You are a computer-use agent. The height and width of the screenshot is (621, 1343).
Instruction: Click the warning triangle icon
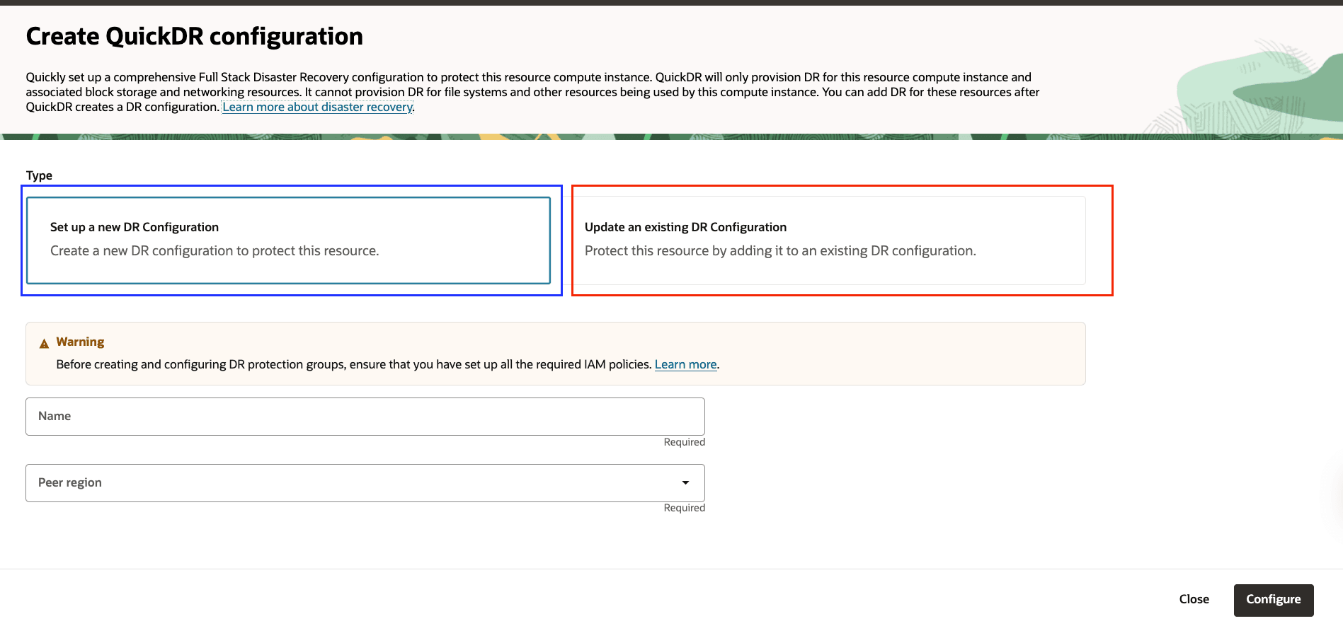point(44,343)
